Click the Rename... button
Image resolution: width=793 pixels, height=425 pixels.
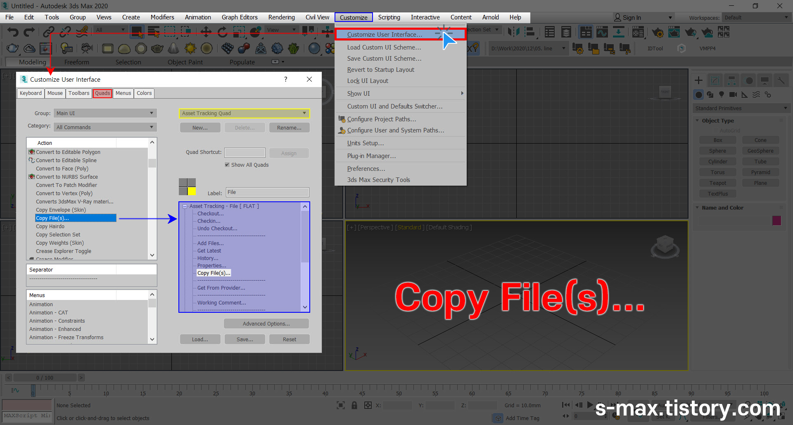pyautogui.click(x=289, y=128)
